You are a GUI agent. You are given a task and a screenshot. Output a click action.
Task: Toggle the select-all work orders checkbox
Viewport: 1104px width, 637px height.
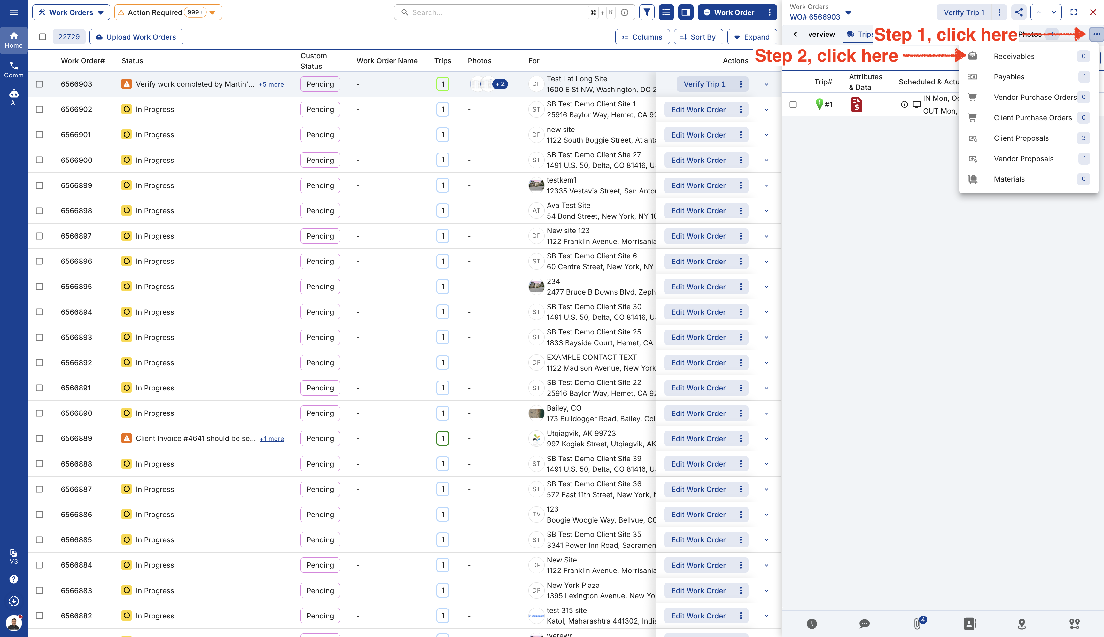click(x=43, y=37)
